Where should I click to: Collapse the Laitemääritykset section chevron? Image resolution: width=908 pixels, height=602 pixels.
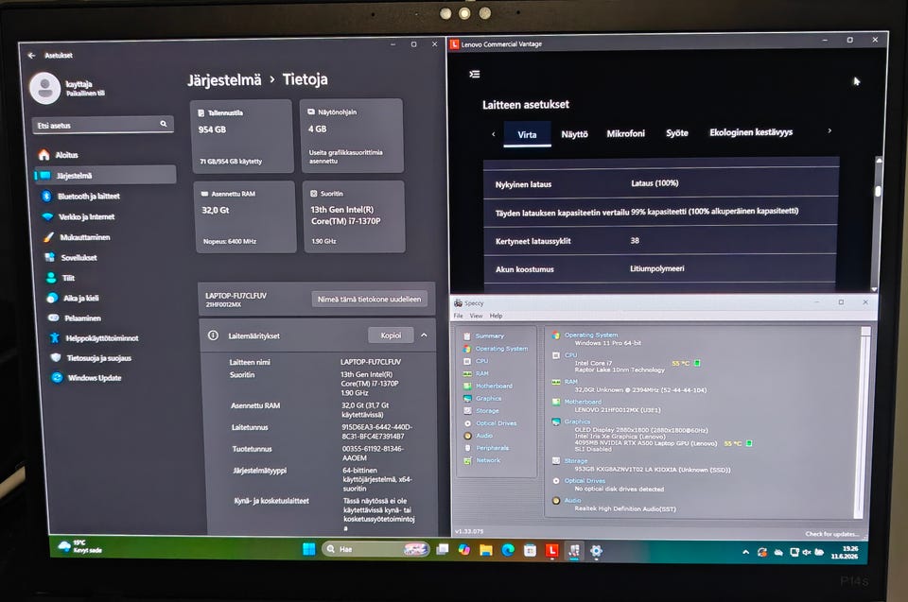tap(424, 335)
